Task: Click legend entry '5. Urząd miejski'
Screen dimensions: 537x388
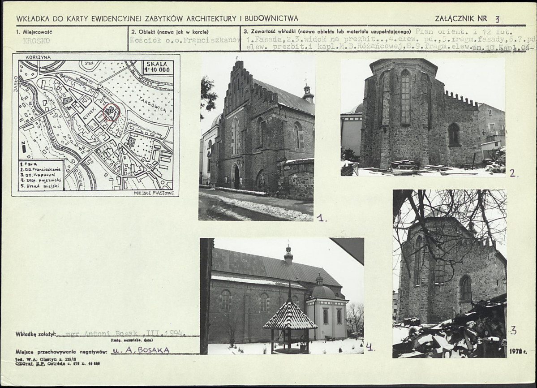Action: [x=39, y=186]
